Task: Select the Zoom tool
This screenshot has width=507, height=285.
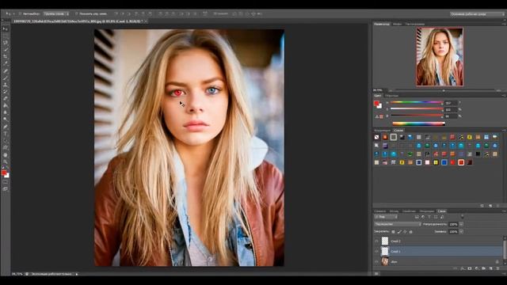Action: coord(6,161)
